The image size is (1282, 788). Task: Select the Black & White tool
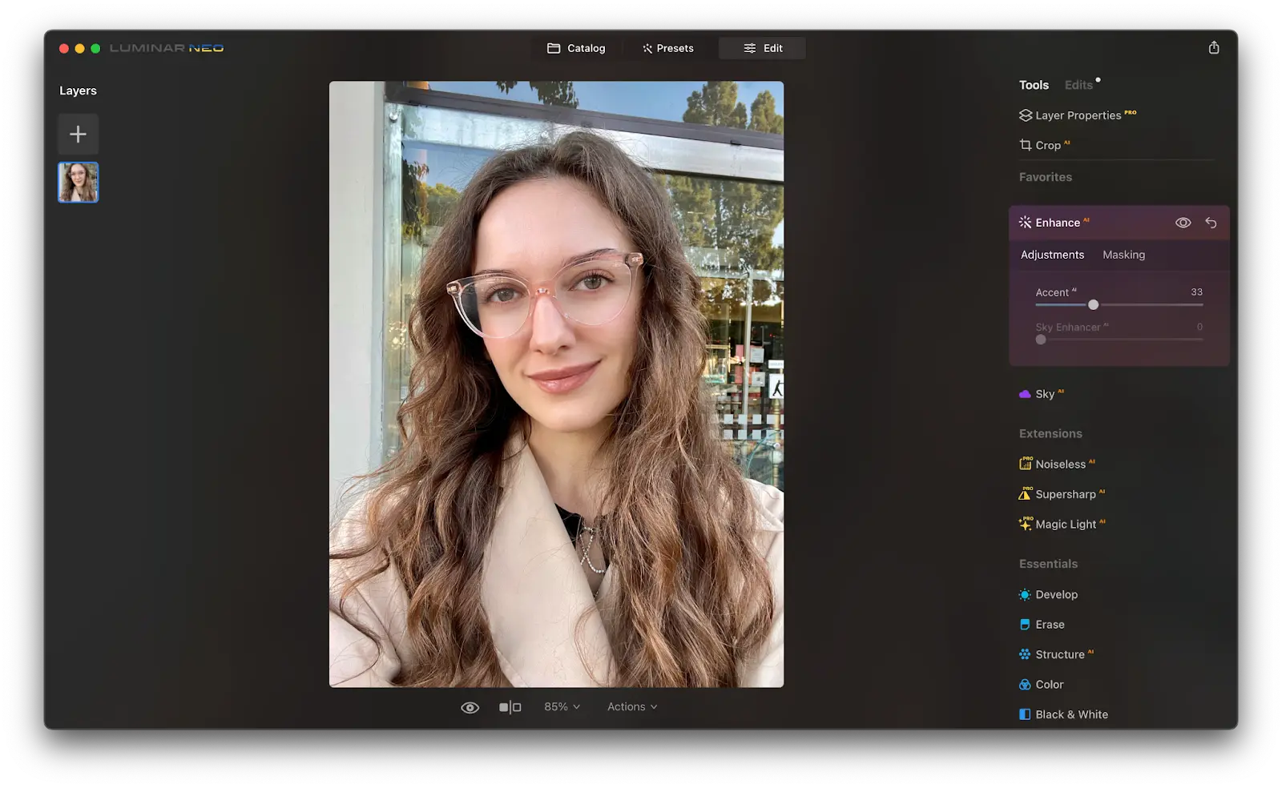pos(1070,714)
